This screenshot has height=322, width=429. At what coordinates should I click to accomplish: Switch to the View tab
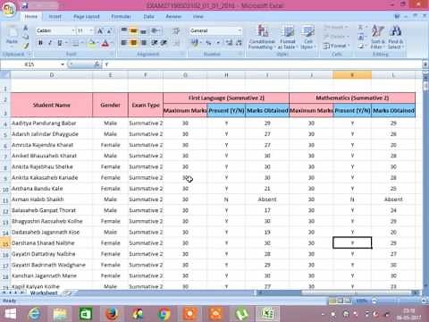click(198, 16)
